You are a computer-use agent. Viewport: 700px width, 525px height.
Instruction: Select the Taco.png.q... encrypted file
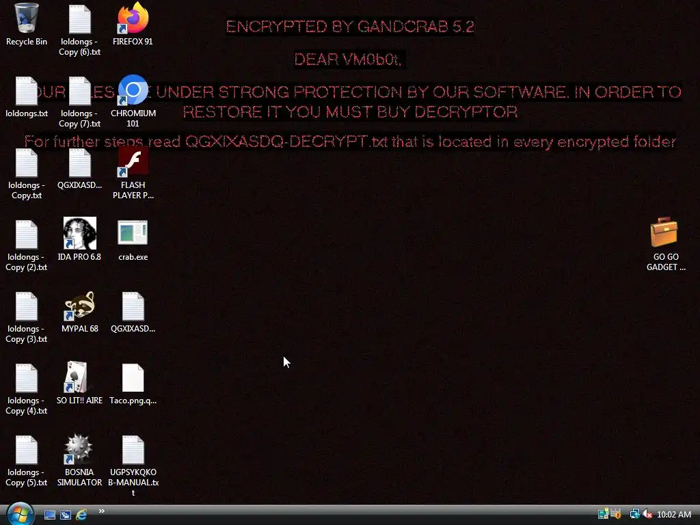[133, 384]
